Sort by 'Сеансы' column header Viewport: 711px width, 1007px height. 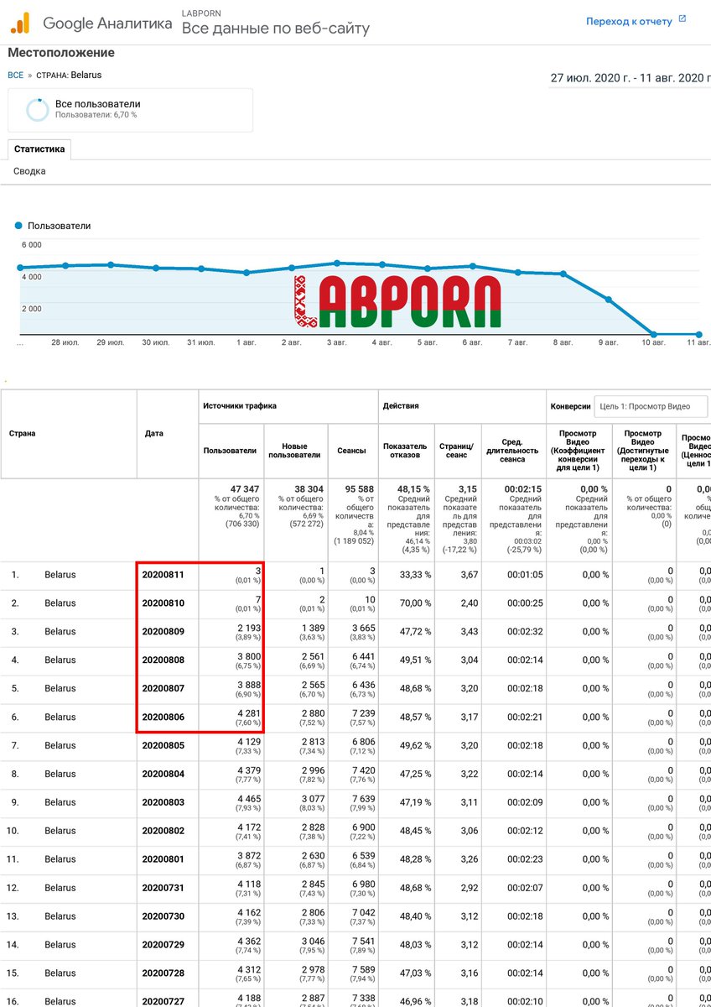[350, 451]
